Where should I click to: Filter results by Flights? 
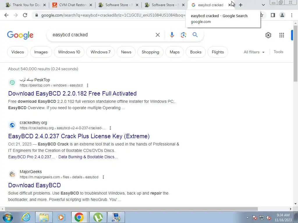[x=218, y=52]
